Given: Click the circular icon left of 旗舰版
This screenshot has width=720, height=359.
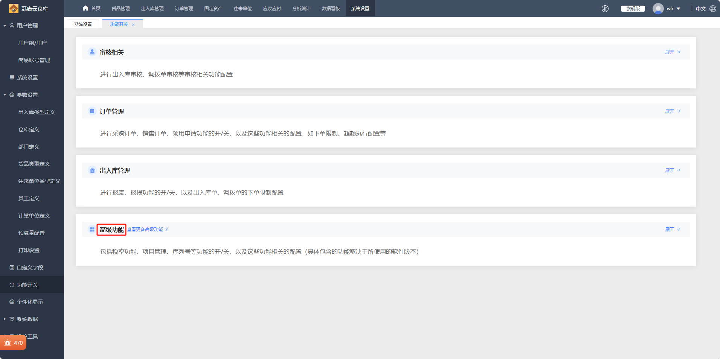Looking at the screenshot, I should (605, 9).
